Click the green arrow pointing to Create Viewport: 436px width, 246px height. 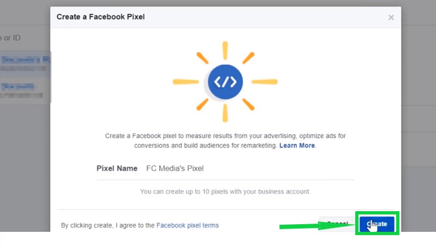pyautogui.click(x=317, y=226)
